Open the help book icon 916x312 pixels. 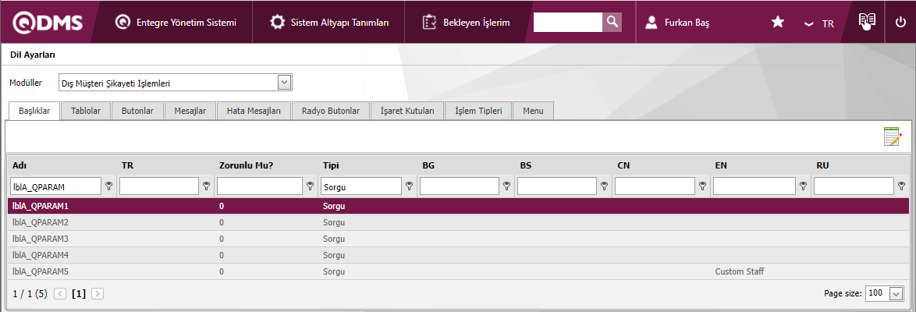(867, 22)
